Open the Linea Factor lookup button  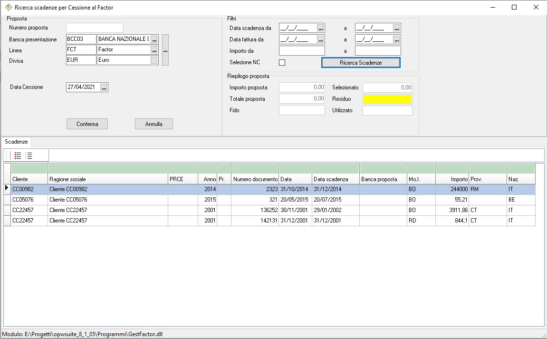154,50
